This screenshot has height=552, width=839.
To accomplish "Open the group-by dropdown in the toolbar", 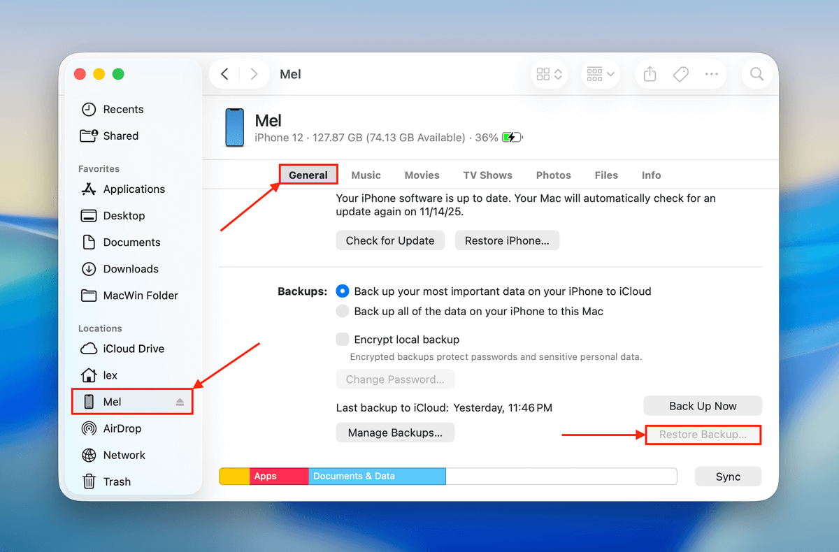I will click(x=600, y=73).
